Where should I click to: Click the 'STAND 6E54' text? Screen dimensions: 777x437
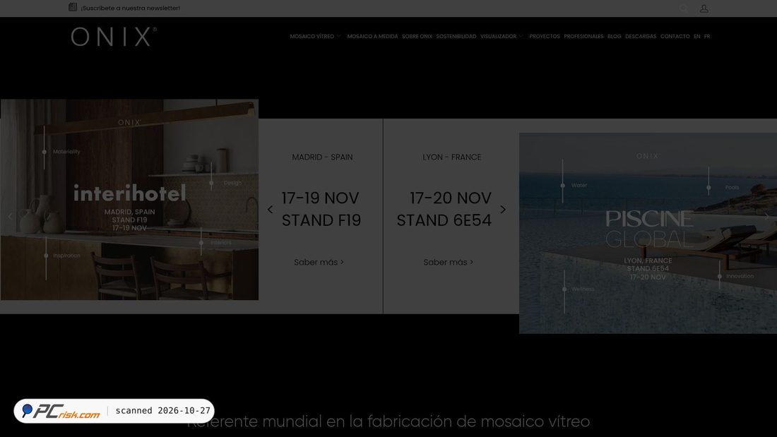(x=444, y=220)
